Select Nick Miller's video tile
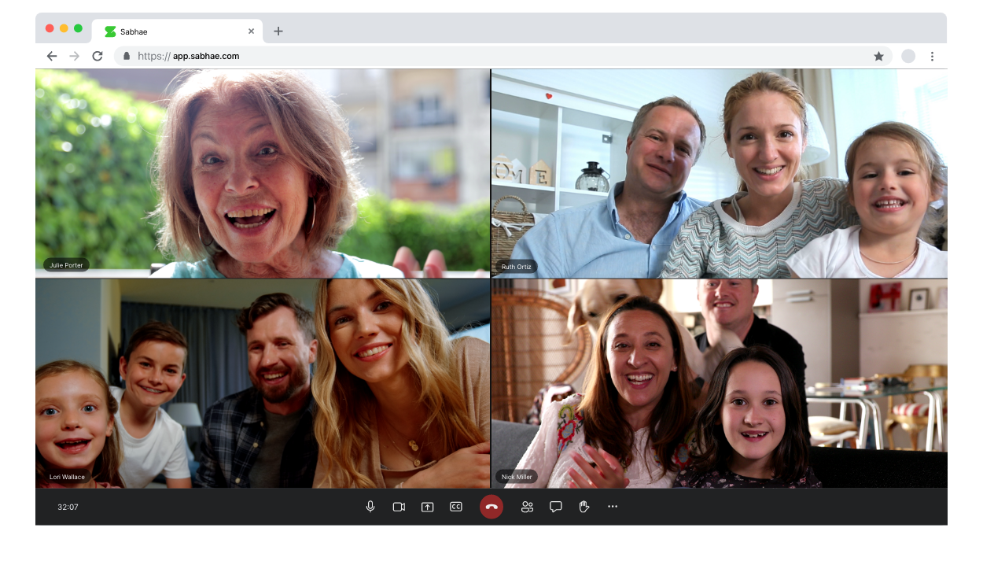The width and height of the screenshot is (983, 561). (719, 383)
